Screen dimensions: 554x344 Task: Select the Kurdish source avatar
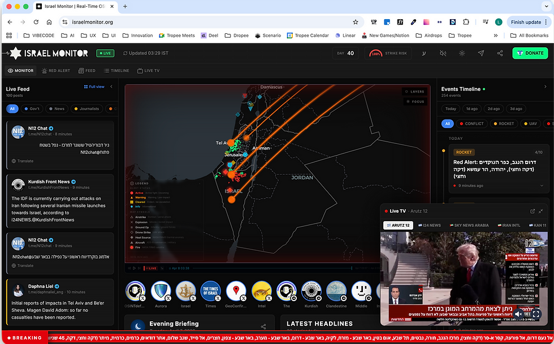click(x=311, y=291)
